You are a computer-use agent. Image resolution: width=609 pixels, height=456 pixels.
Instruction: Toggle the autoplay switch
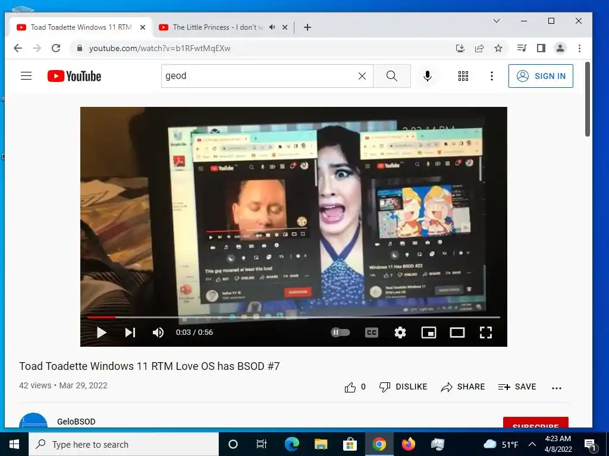pyautogui.click(x=340, y=332)
